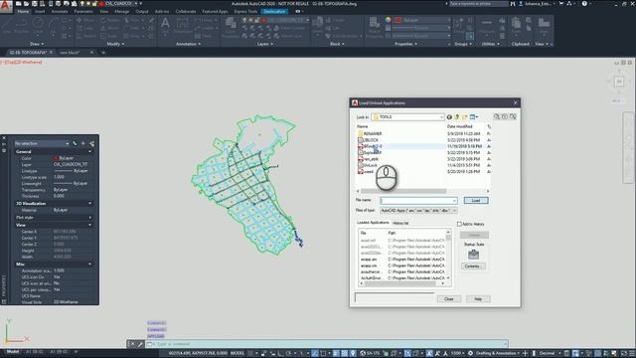The height and width of the screenshot is (358, 636).
Task: Toggle Polar tracking in the status bar
Action: point(289,353)
